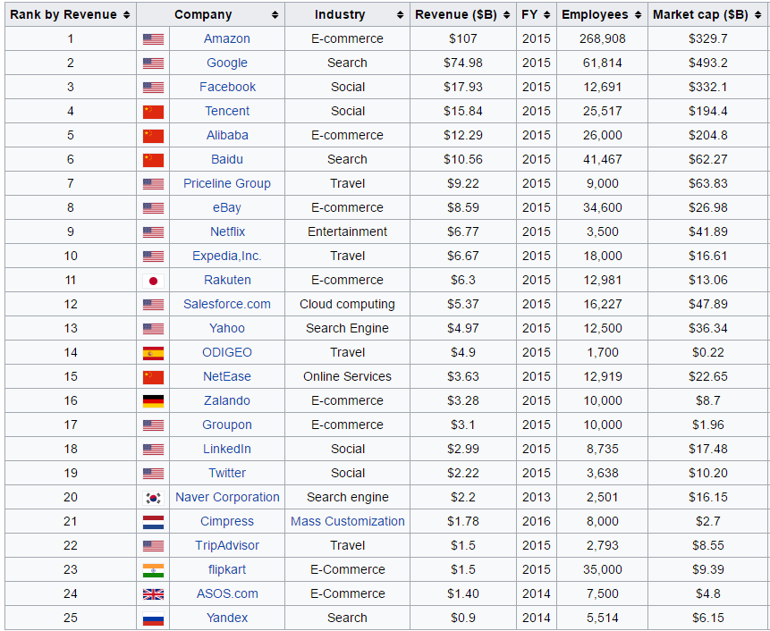Open the Cimpress link
This screenshot has height=631, width=770.
coord(227,521)
